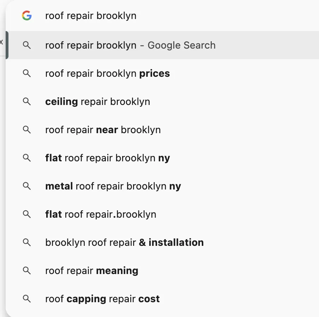Choose the 'roof capping repair cost' suggestion
The width and height of the screenshot is (319, 317).
coord(102,299)
